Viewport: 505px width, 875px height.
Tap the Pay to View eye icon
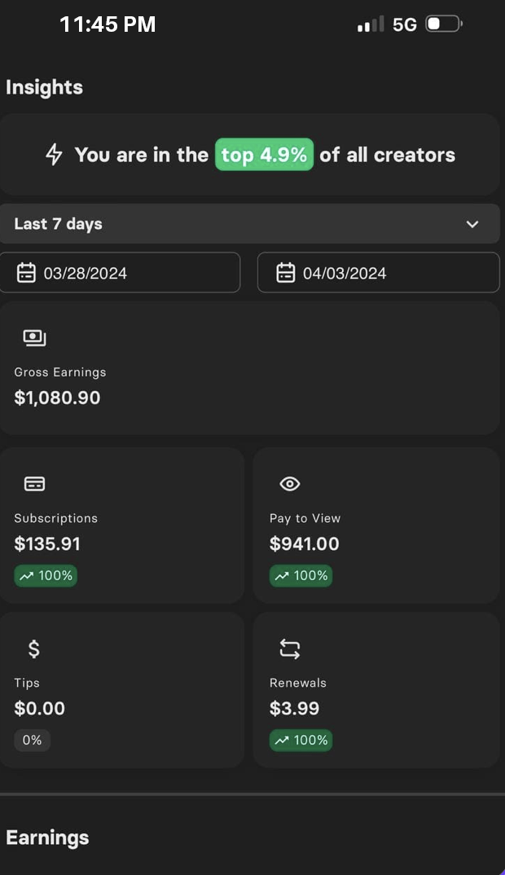(290, 484)
